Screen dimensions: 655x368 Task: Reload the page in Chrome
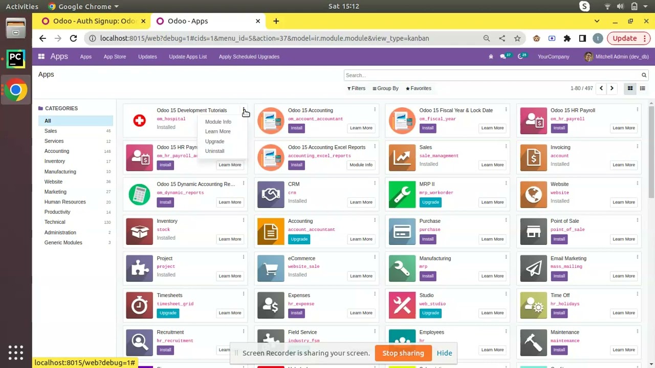coord(73,38)
